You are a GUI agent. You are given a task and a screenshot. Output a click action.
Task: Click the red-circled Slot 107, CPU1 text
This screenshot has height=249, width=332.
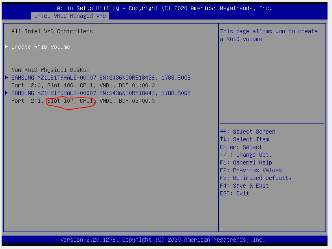pyautogui.click(x=70, y=101)
